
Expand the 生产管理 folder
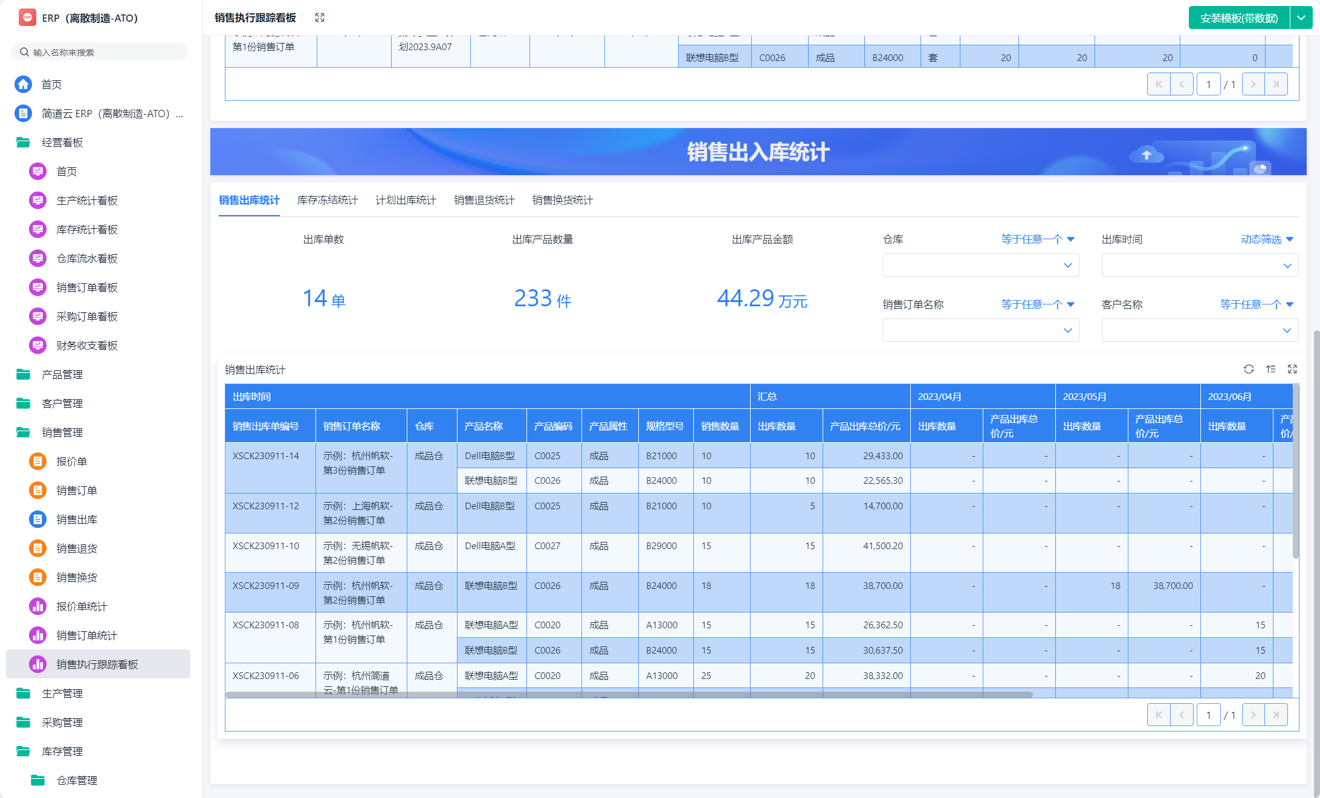coord(62,693)
